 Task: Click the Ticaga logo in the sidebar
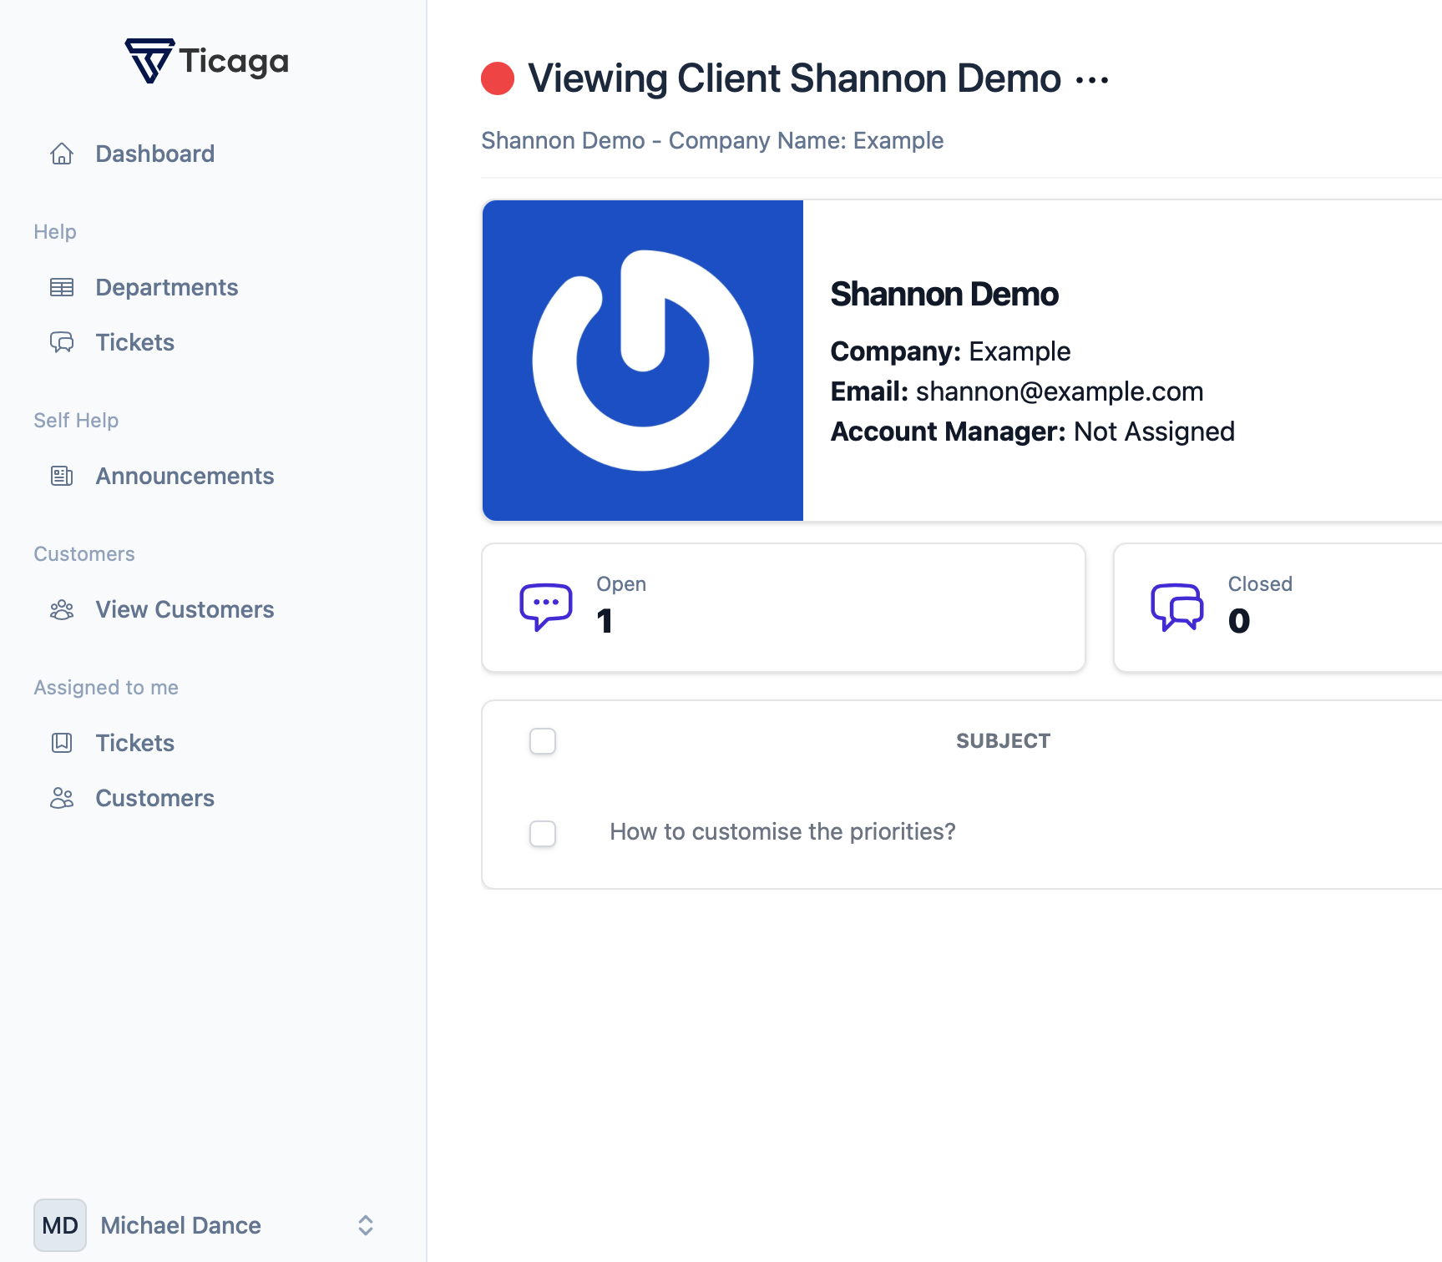pyautogui.click(x=207, y=61)
